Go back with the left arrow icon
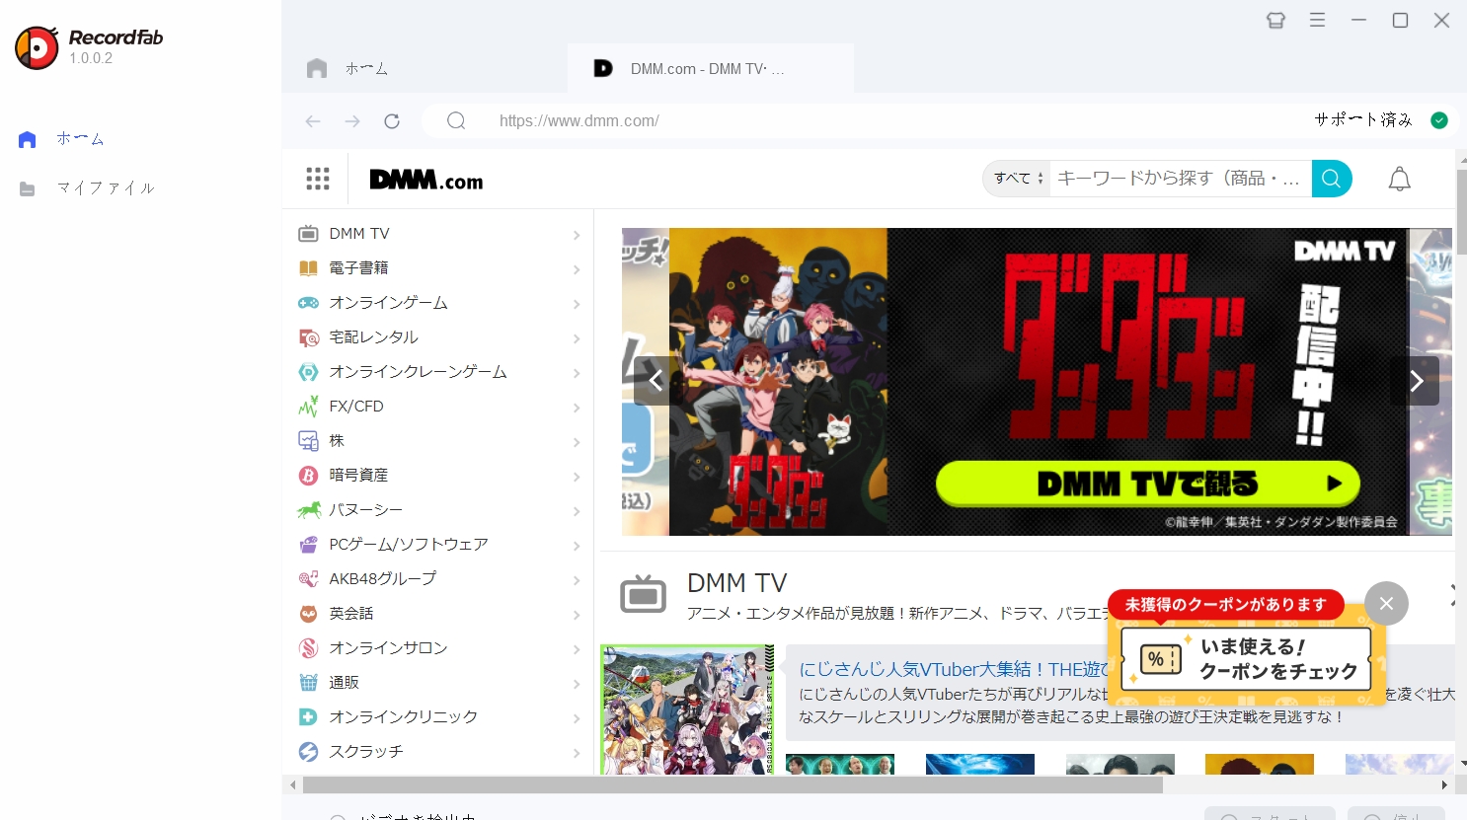This screenshot has height=820, width=1467. point(313,120)
